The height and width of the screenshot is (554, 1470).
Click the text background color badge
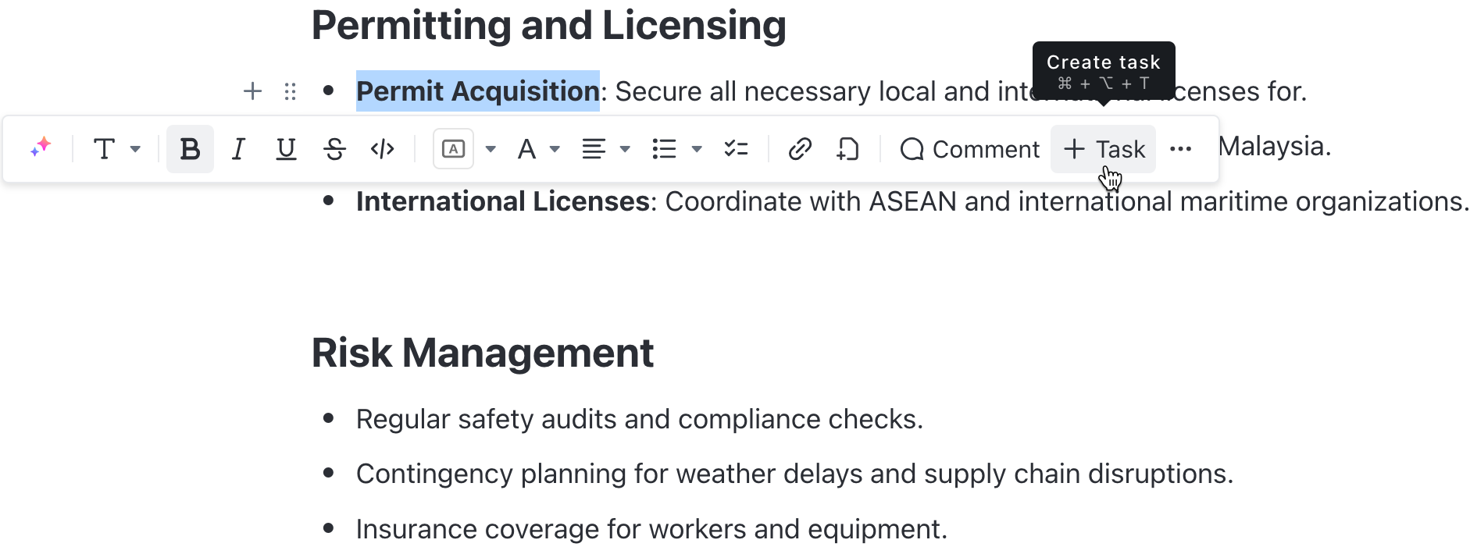[453, 148]
